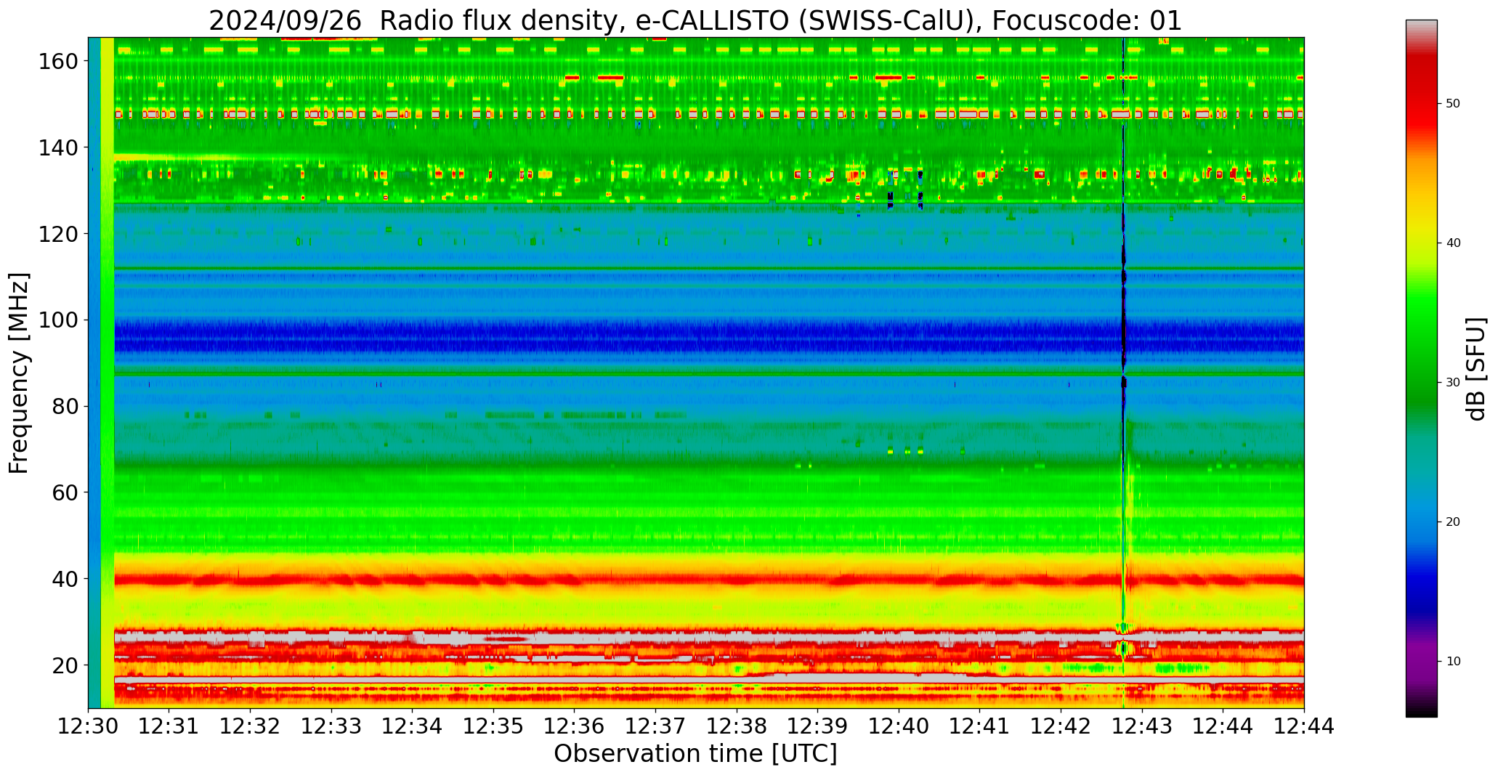Viewport: 1498px width, 775px height.
Task: Click the 12:43 time tick label
Action: point(1142,726)
